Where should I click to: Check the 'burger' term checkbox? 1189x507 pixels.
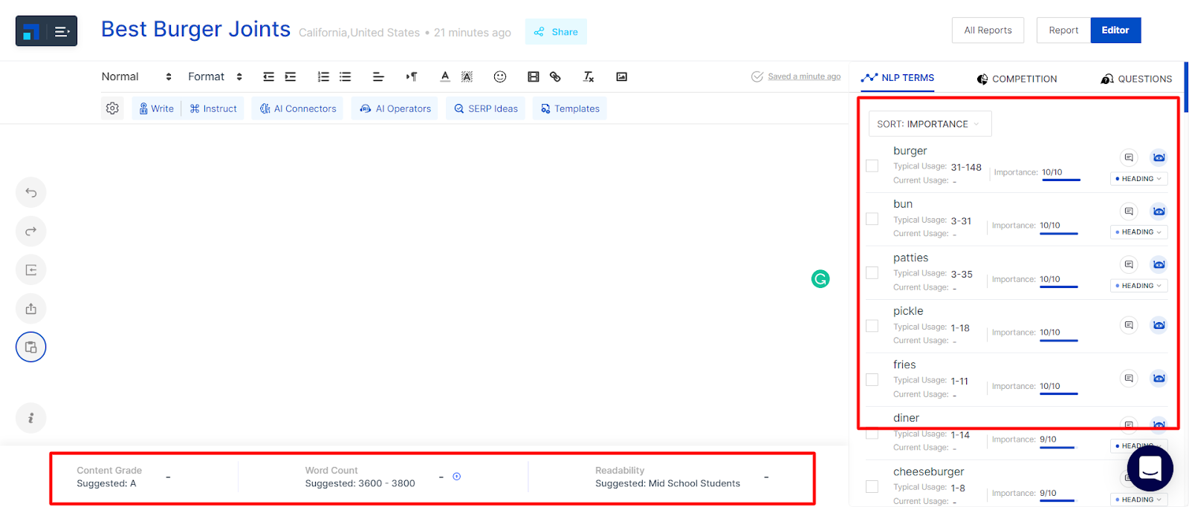(872, 166)
